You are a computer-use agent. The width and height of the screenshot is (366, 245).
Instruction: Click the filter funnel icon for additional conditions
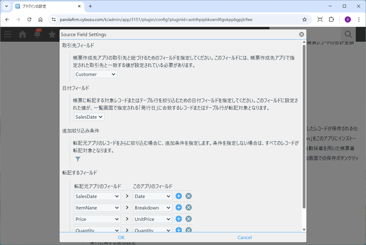pyautogui.click(x=78, y=159)
